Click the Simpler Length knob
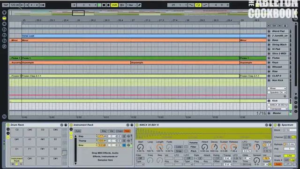The width and height of the screenshot is (300, 169). point(159,147)
